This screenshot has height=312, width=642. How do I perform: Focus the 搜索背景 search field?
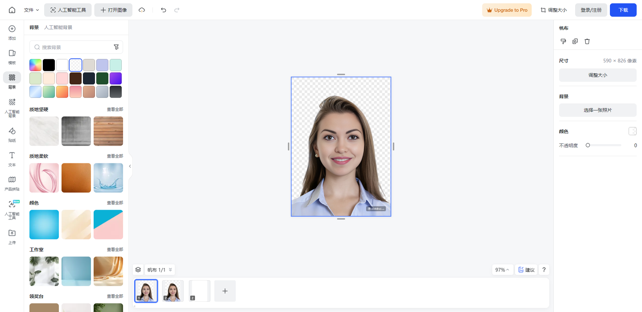[x=76, y=47]
